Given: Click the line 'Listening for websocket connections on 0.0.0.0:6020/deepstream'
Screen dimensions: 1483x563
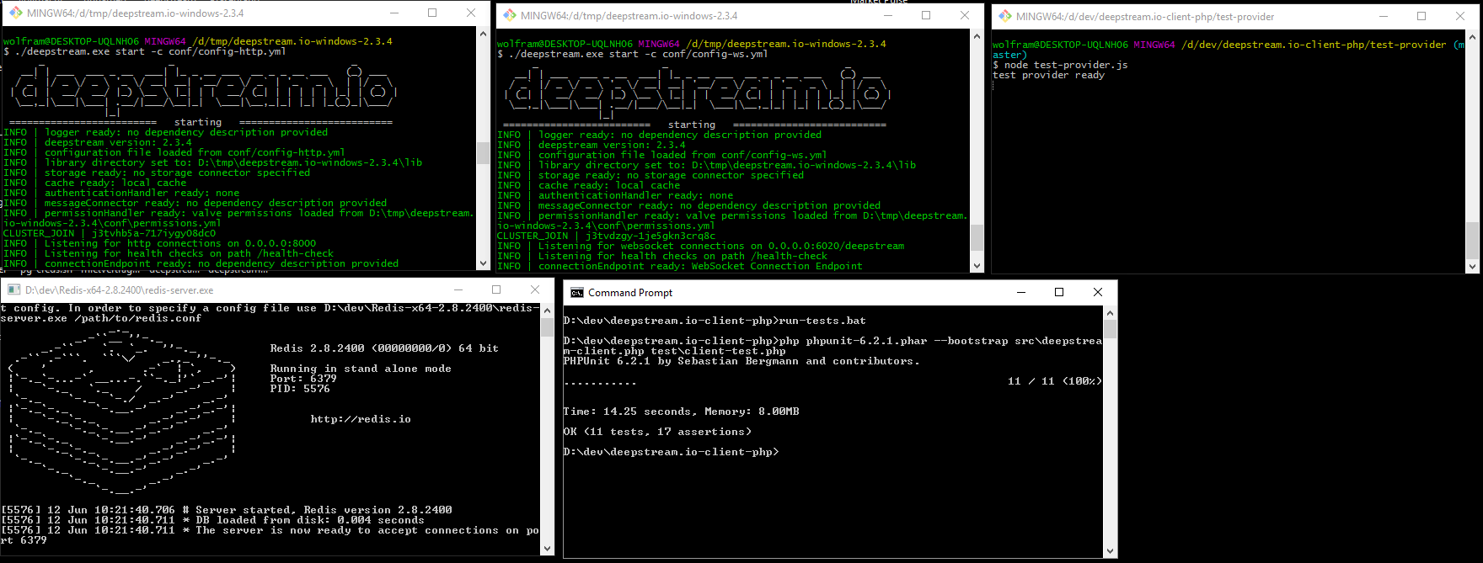Looking at the screenshot, I should (x=700, y=246).
